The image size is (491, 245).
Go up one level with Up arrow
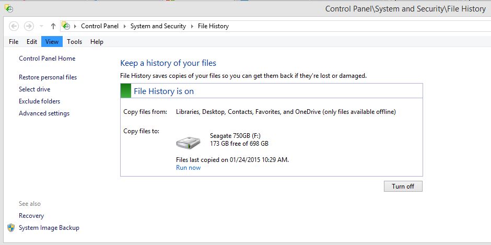(53, 26)
